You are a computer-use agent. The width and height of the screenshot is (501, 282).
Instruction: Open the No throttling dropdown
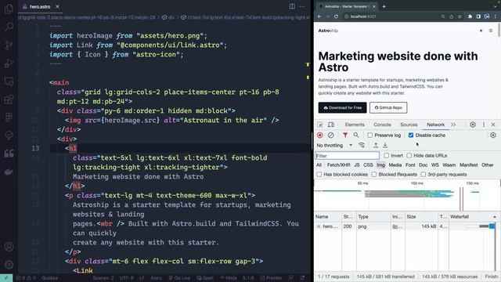[334, 145]
